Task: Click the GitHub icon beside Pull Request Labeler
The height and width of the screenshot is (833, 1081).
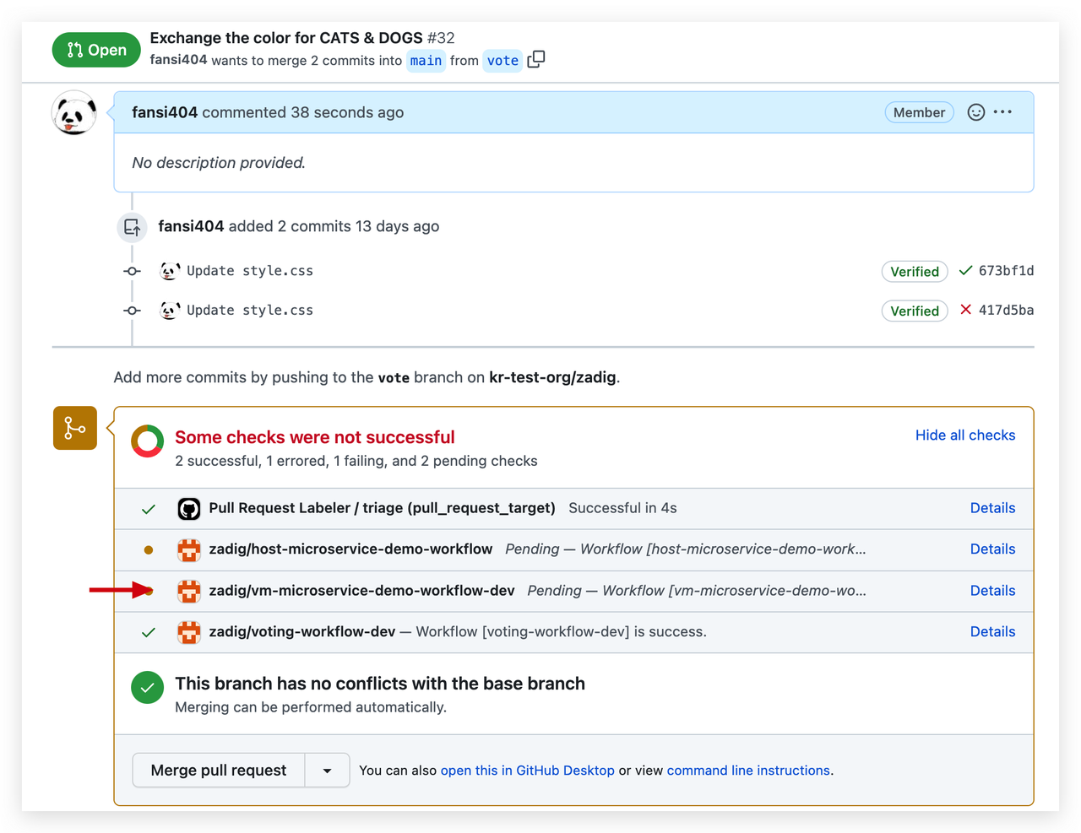Action: pos(188,509)
